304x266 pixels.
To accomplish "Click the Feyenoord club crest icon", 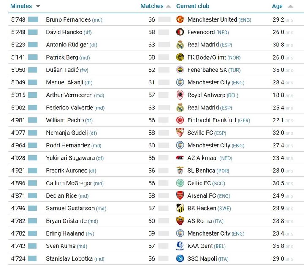I will (x=180, y=32).
